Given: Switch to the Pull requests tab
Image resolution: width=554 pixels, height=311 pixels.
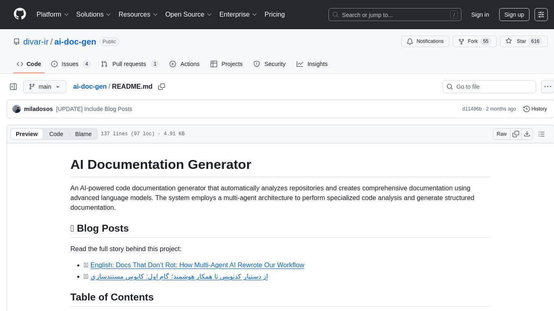Looking at the screenshot, I should point(130,64).
